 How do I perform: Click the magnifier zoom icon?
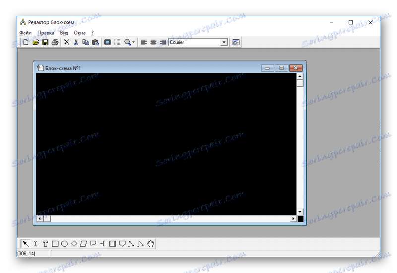click(x=128, y=42)
